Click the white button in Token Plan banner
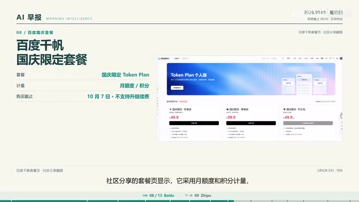This screenshot has width=359, height=202. click(x=177, y=88)
